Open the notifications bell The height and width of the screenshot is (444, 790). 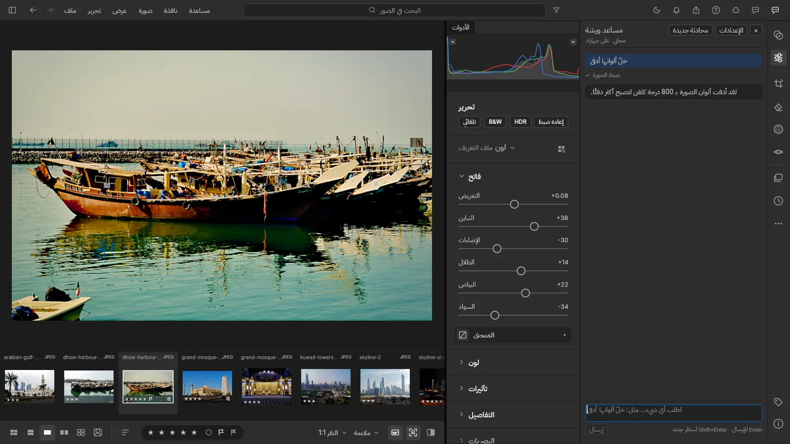point(676,10)
